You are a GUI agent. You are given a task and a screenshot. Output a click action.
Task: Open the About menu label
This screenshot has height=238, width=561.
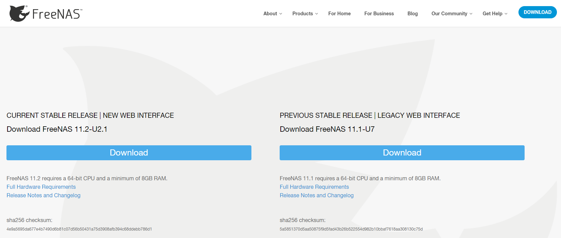point(270,14)
